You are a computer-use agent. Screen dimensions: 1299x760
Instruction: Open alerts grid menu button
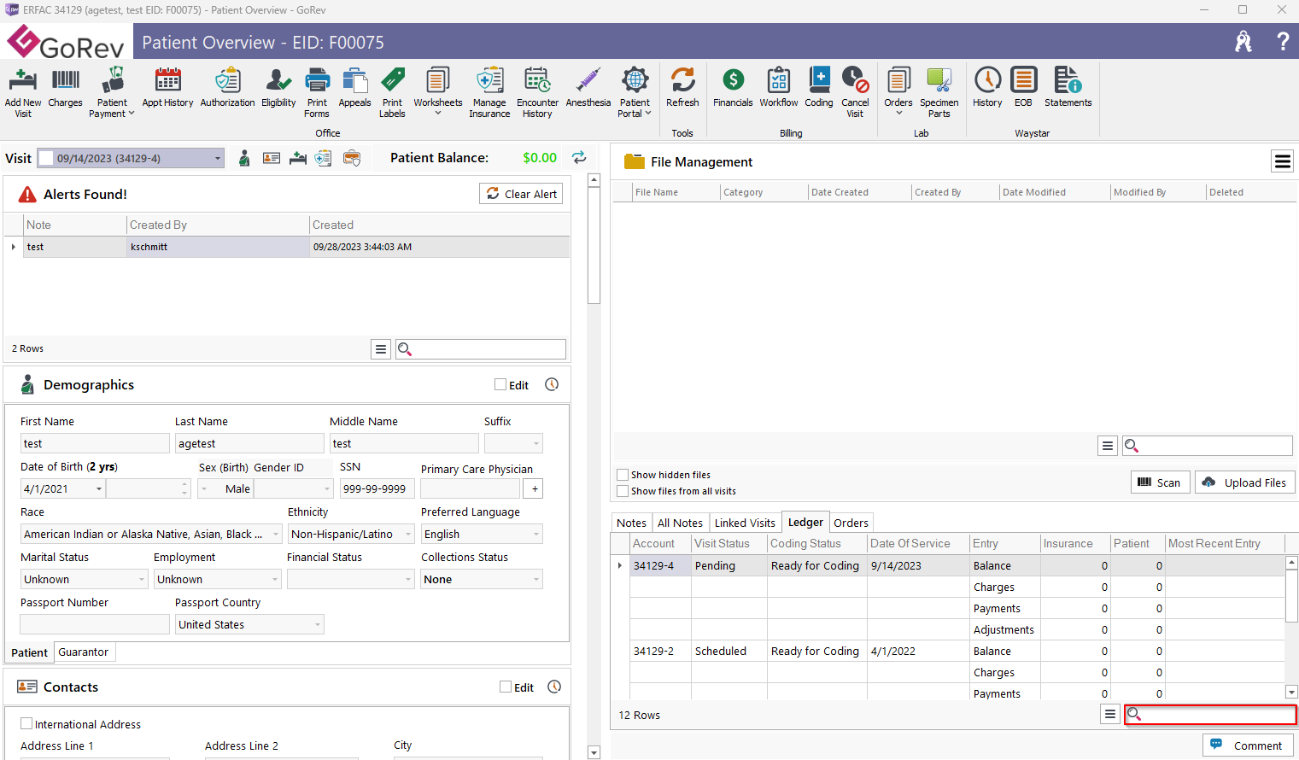tap(381, 348)
